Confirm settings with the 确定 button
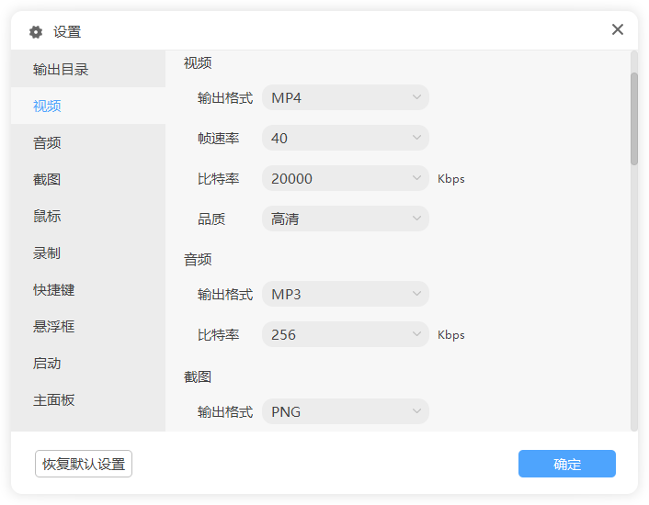This screenshot has width=649, height=505. [x=566, y=464]
